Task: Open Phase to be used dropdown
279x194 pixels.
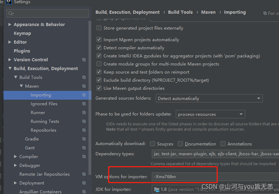Action: click(x=210, y=114)
